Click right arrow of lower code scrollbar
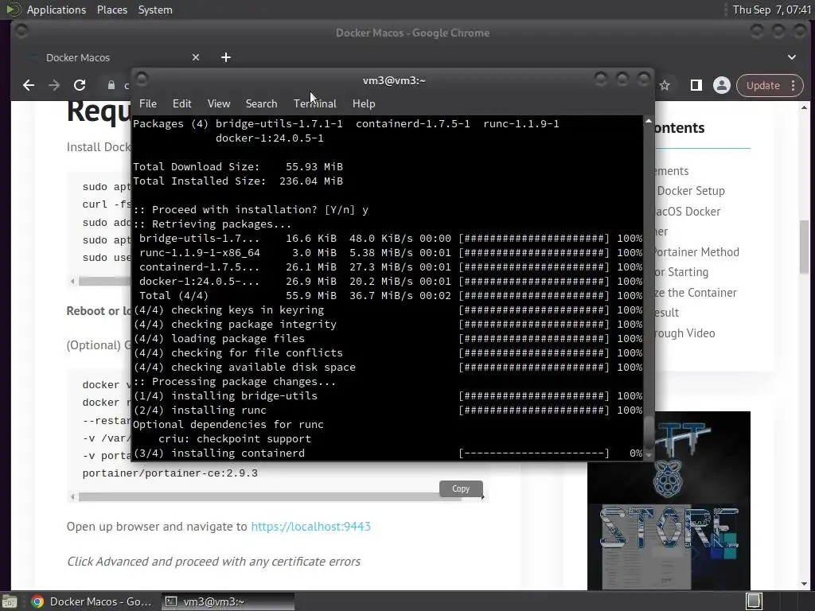815x611 pixels. (483, 497)
